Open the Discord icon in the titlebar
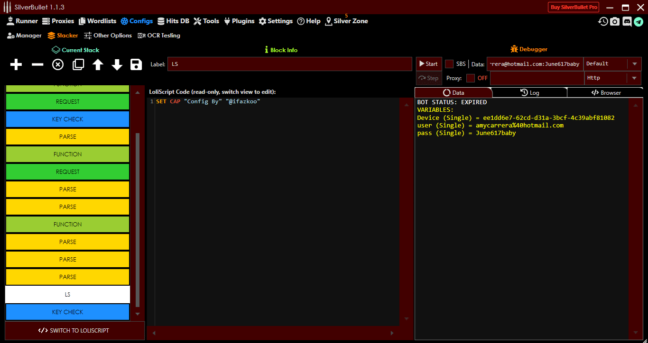This screenshot has width=648, height=343. tap(627, 21)
